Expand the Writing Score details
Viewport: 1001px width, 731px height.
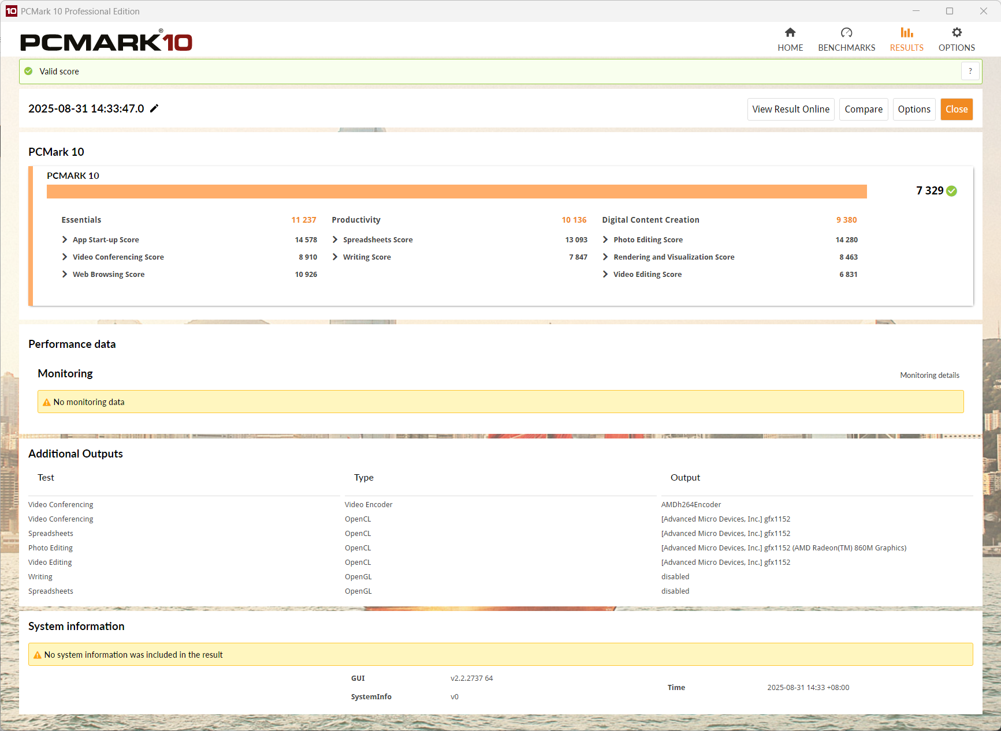click(335, 257)
